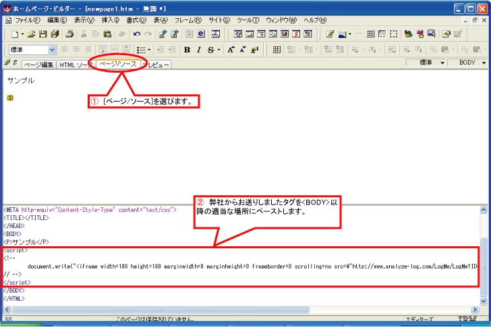The height and width of the screenshot is (327, 491).
Task: Toggle italic formatting
Action: pos(199,50)
